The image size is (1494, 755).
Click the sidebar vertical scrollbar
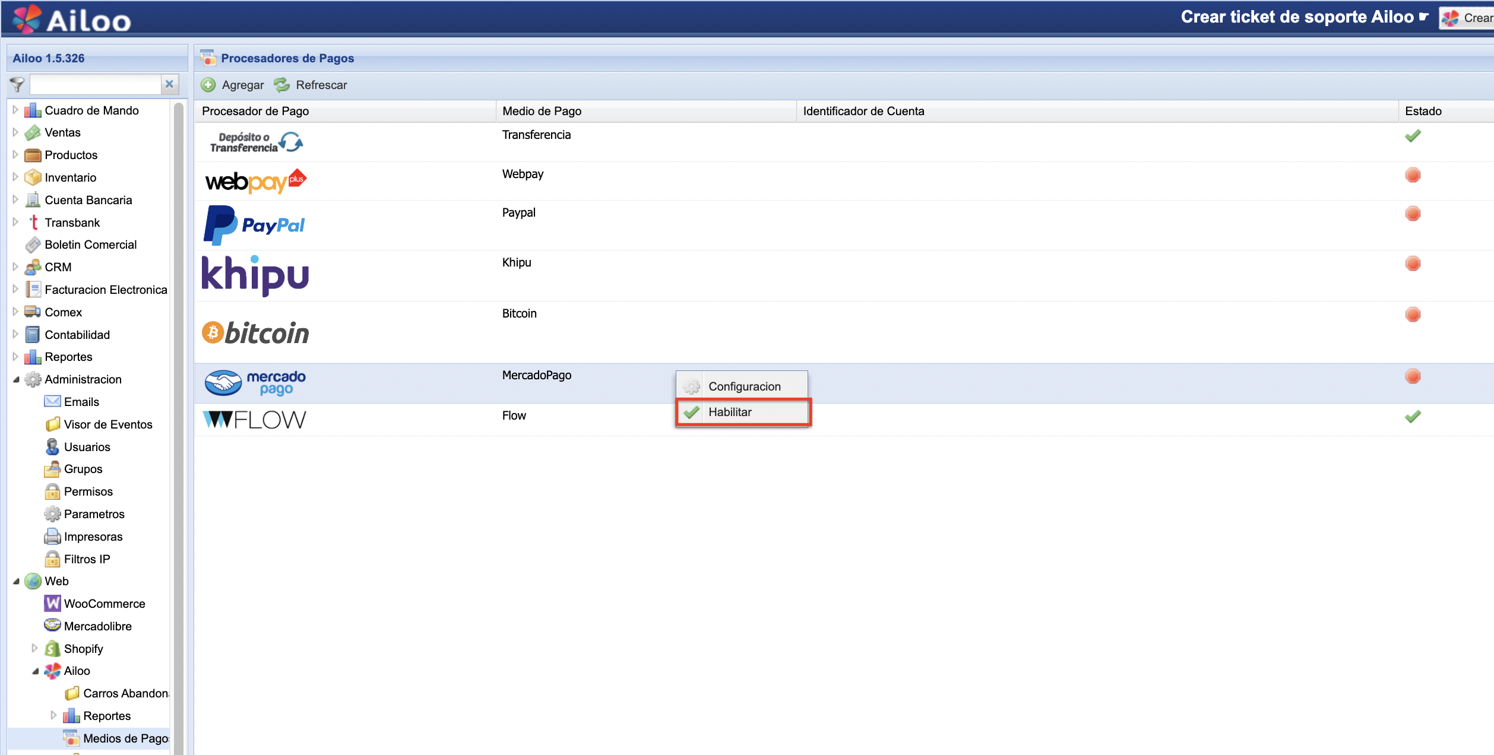[178, 415]
